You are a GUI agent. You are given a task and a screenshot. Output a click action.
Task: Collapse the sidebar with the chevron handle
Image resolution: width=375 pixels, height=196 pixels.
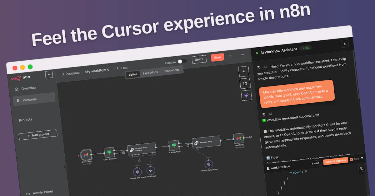pyautogui.click(x=65, y=167)
